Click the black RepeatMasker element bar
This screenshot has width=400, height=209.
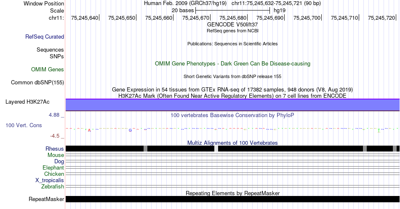coord(232,199)
